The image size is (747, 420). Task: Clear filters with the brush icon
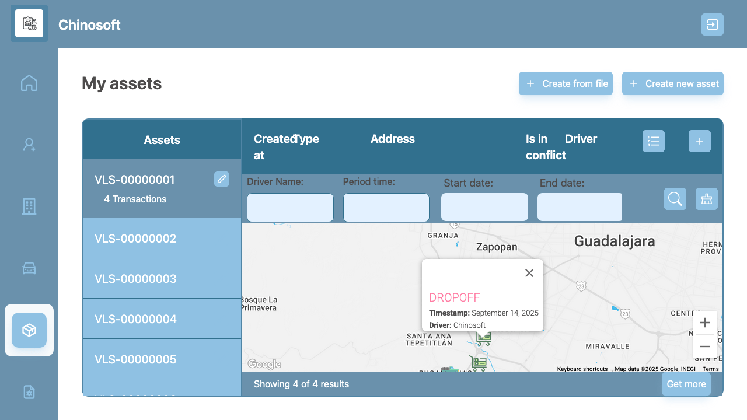coord(706,199)
